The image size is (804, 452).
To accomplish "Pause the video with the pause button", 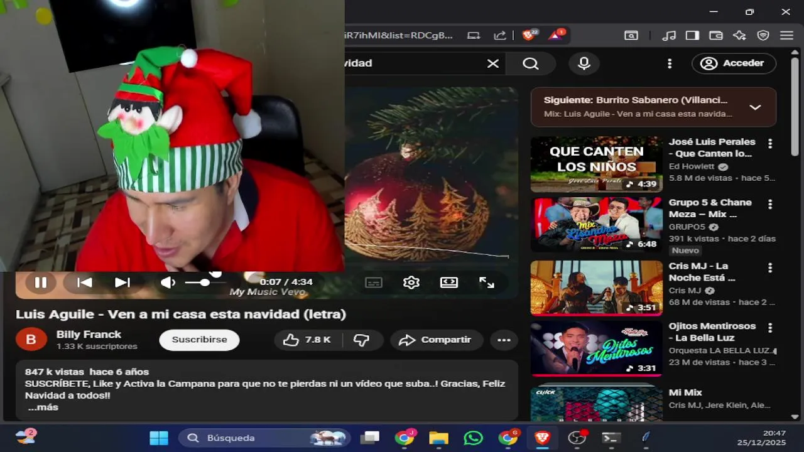I will pyautogui.click(x=41, y=282).
